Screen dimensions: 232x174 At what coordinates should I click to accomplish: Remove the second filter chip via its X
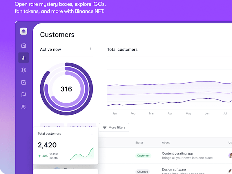(90, 126)
